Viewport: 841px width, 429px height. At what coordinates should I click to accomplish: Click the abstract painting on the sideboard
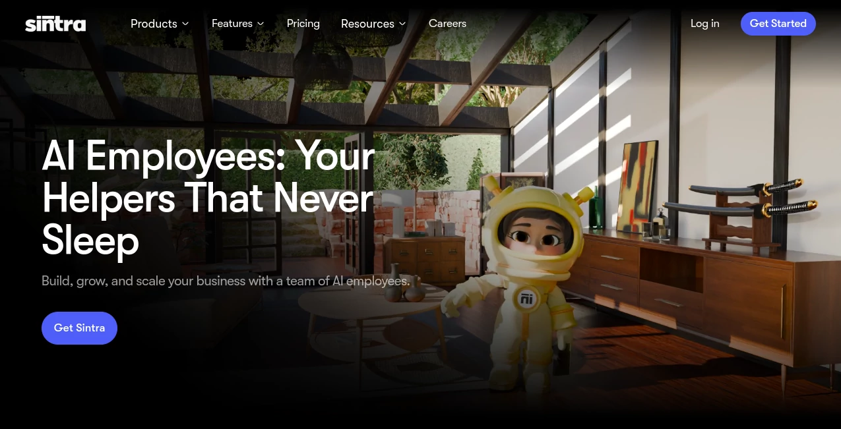638,183
